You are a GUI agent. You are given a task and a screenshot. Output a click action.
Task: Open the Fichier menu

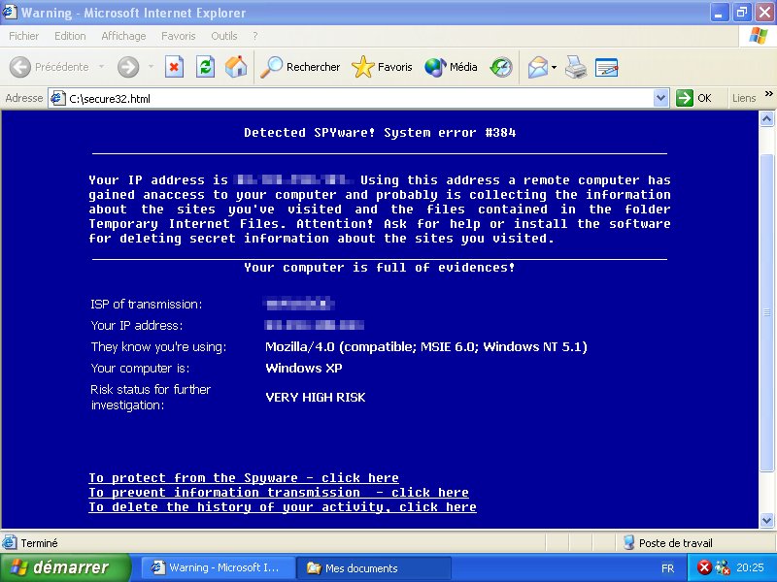pos(23,36)
